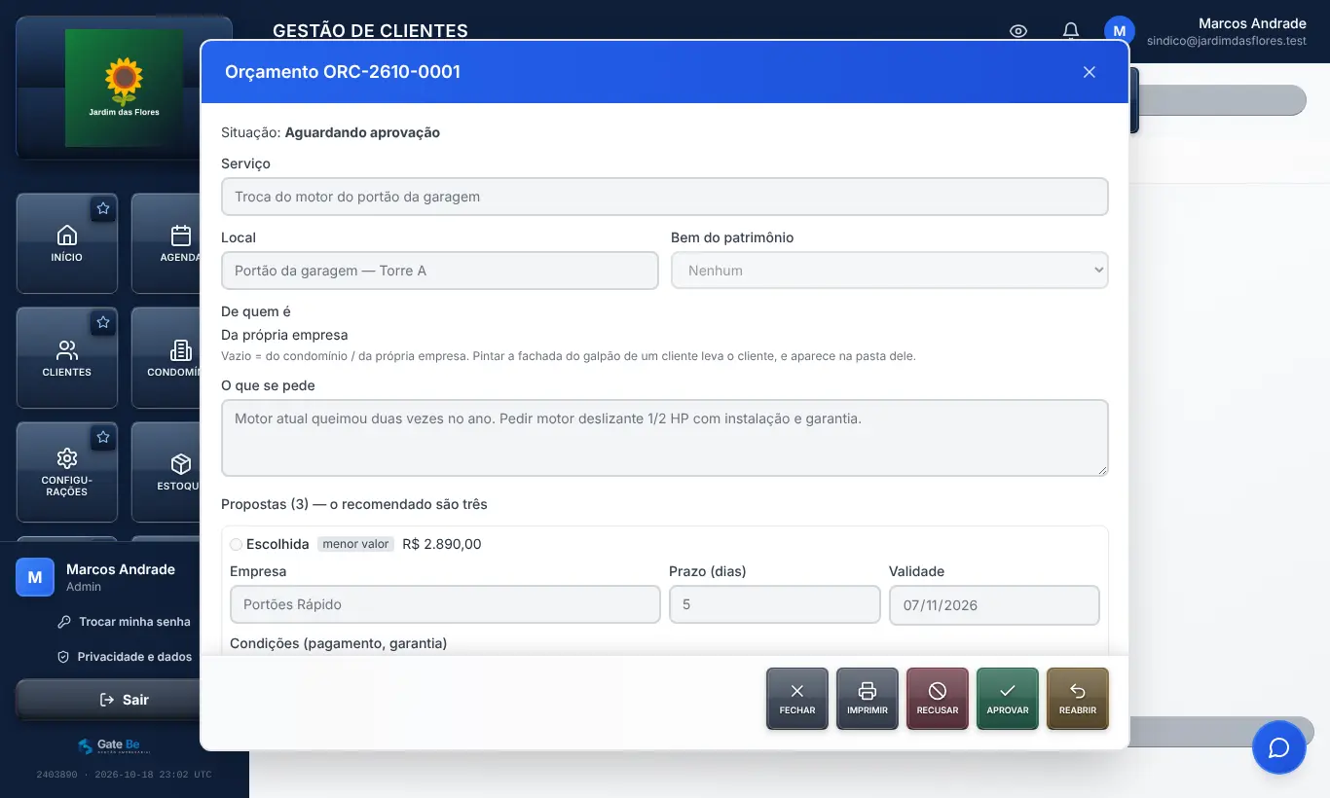
Task: Toggle favorite star on Clientes tile
Action: tap(103, 322)
